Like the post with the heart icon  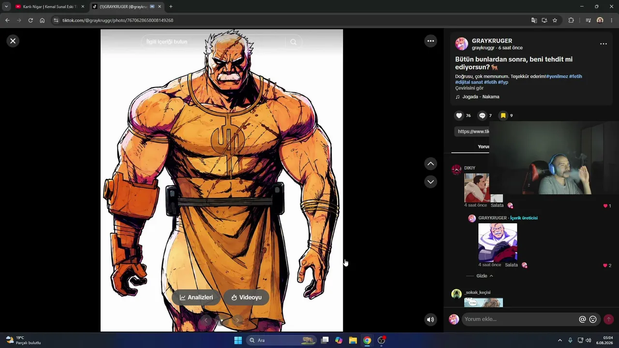[459, 116]
